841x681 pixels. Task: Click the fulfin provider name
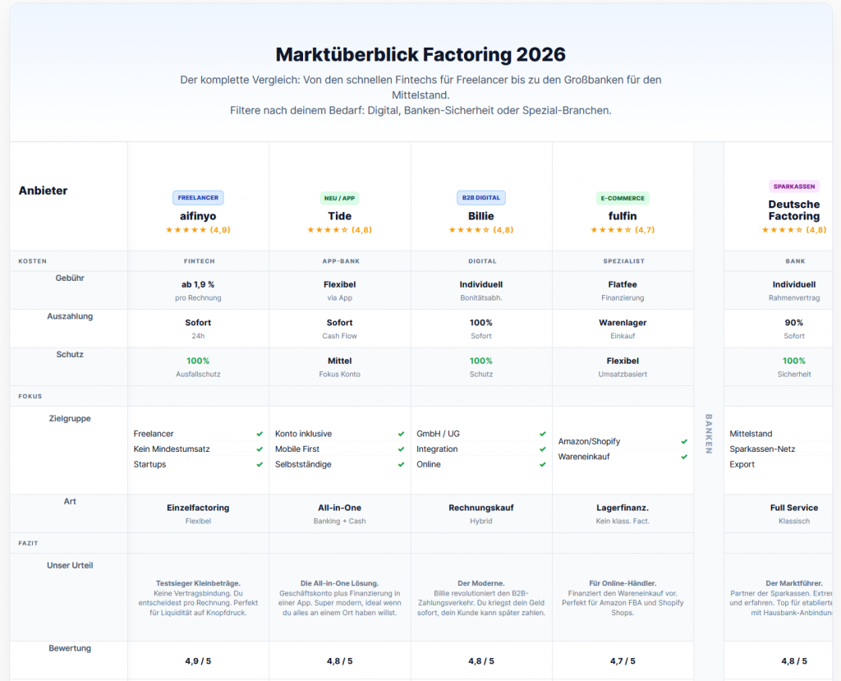tap(623, 215)
